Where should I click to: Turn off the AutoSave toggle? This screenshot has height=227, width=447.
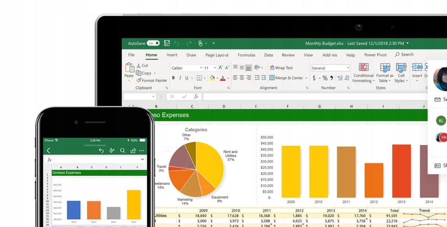[x=153, y=43]
